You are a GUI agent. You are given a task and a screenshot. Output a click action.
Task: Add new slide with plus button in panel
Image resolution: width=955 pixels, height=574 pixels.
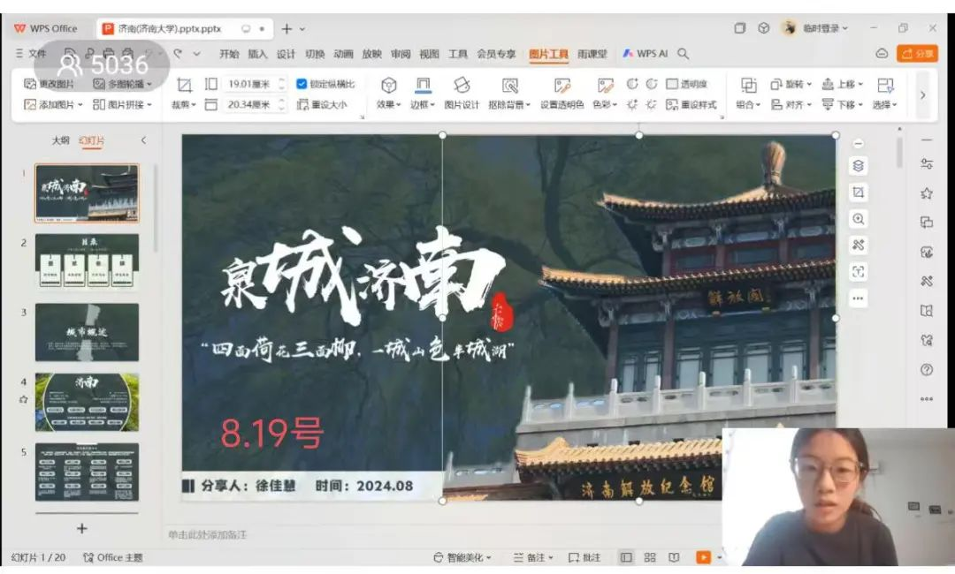[x=81, y=528]
